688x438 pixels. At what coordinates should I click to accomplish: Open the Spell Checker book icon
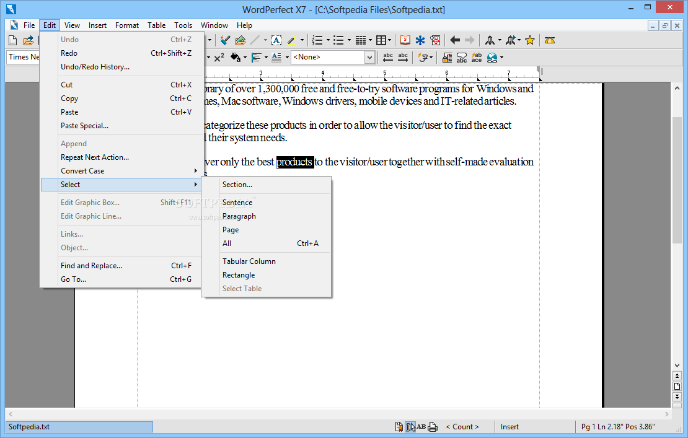point(405,40)
